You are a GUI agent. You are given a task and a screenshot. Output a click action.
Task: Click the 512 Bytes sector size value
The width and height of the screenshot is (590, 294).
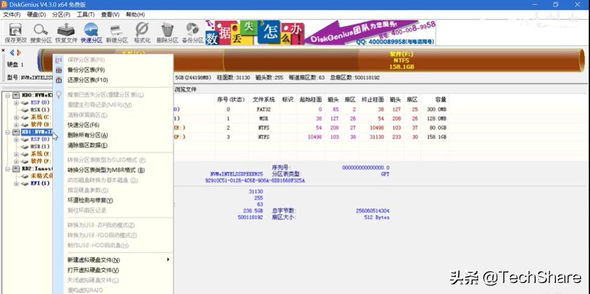click(x=376, y=217)
